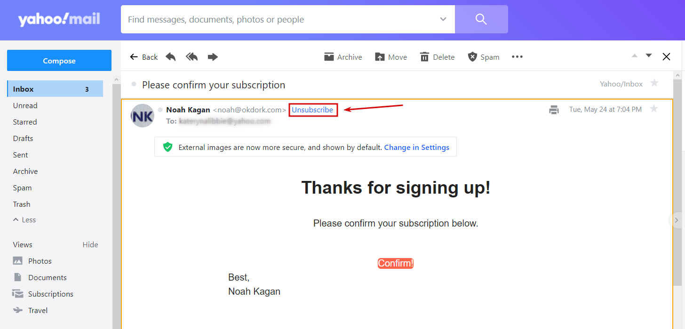
Task: Go to next message with down arrow
Action: tap(649, 55)
